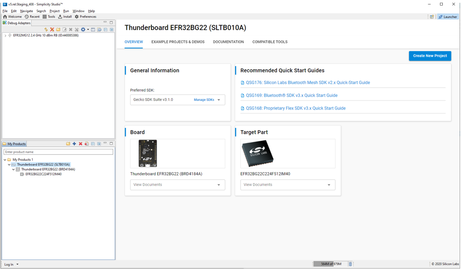Screen dimensions: 461x269
Task: Refresh the Debug Adapters list
Action: pyautogui.click(x=46, y=30)
